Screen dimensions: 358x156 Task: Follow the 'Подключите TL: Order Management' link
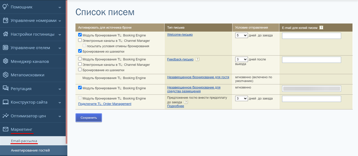click(104, 104)
